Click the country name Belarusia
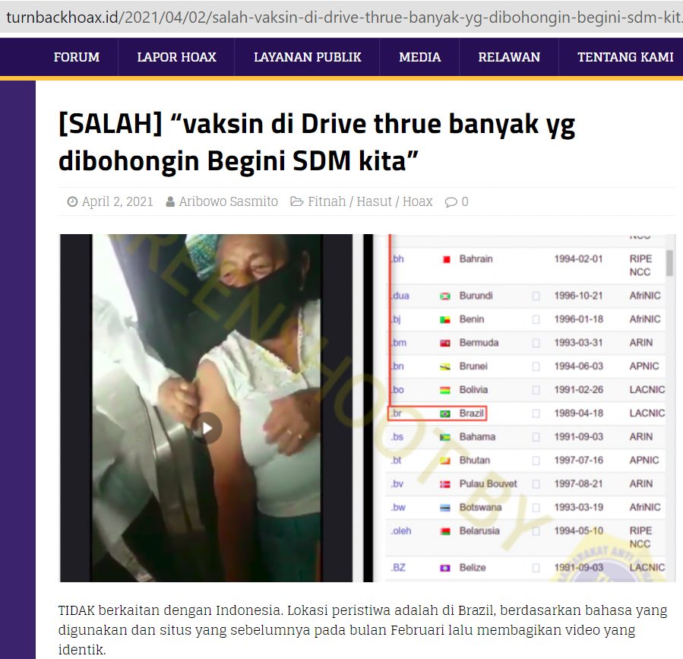The height and width of the screenshot is (659, 683). pos(479,531)
